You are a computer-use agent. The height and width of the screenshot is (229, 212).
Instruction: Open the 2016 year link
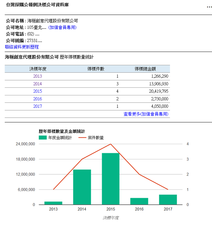pos(38,99)
